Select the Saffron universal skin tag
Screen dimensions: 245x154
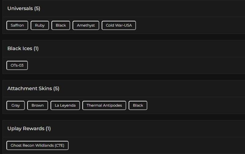(17, 25)
